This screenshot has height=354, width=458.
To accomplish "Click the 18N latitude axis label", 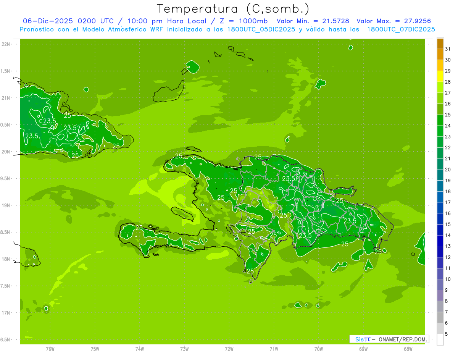I will pos(6,259).
